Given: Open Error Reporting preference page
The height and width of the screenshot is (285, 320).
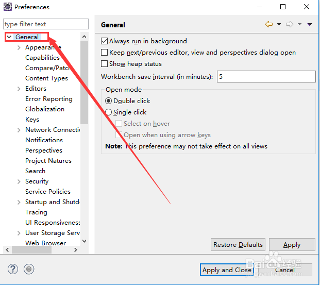Looking at the screenshot, I should point(49,99).
